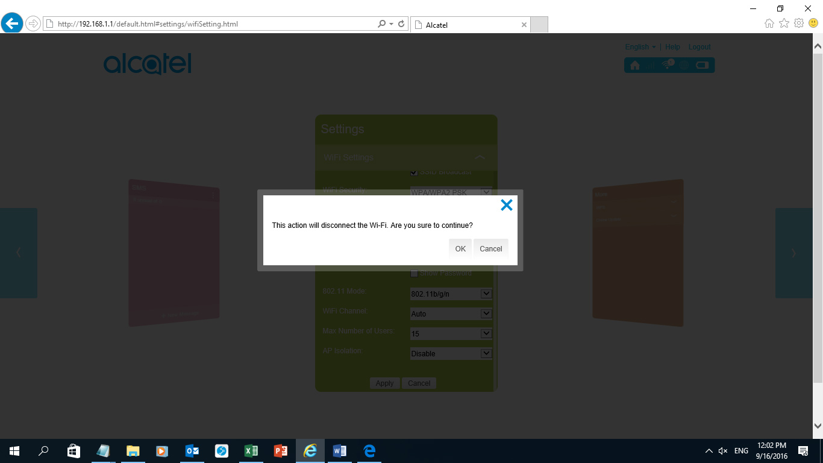Click the Wi-Fi connected users icon

668,65
